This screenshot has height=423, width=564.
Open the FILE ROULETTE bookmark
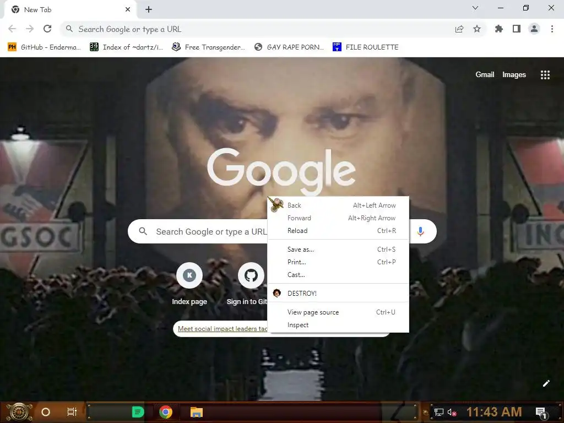click(366, 47)
